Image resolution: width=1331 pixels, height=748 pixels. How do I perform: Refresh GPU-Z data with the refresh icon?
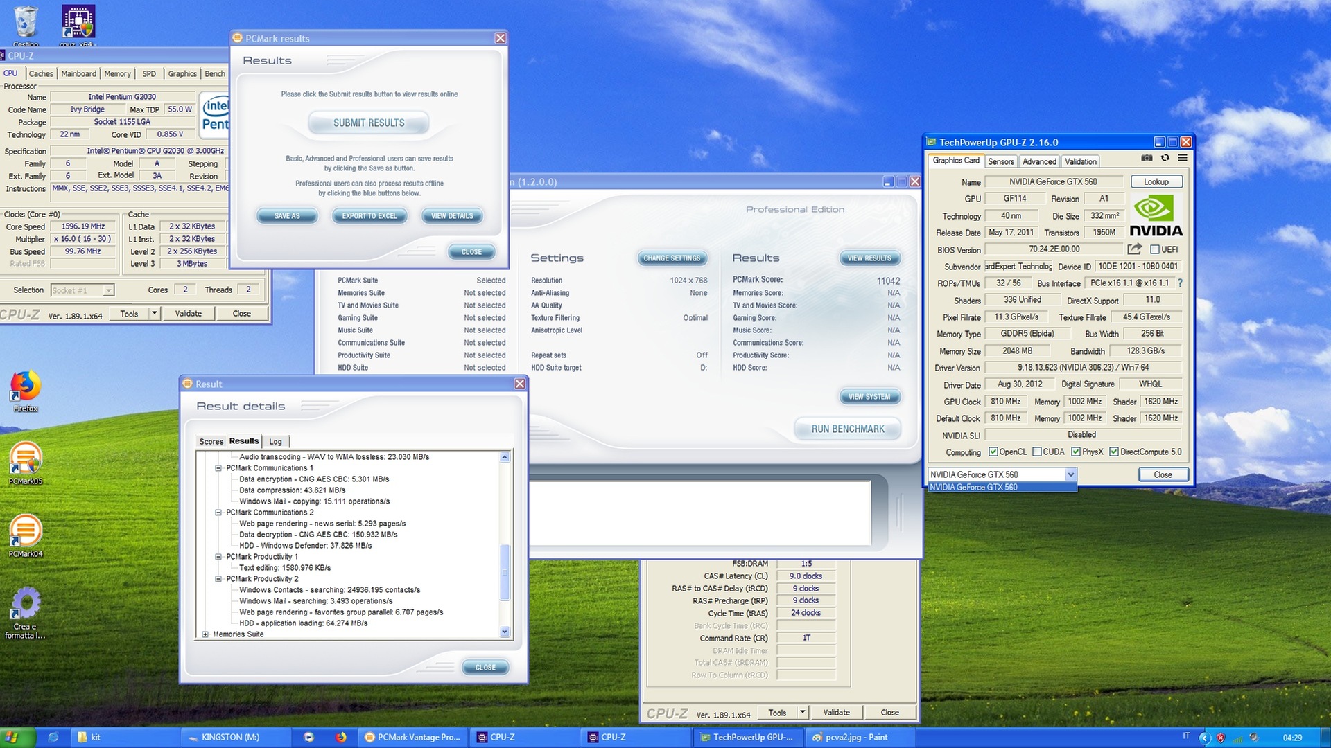(1165, 158)
